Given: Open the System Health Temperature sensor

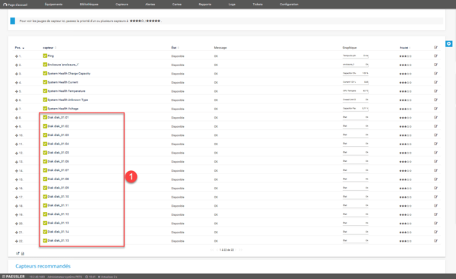Looking at the screenshot, I should point(67,91).
